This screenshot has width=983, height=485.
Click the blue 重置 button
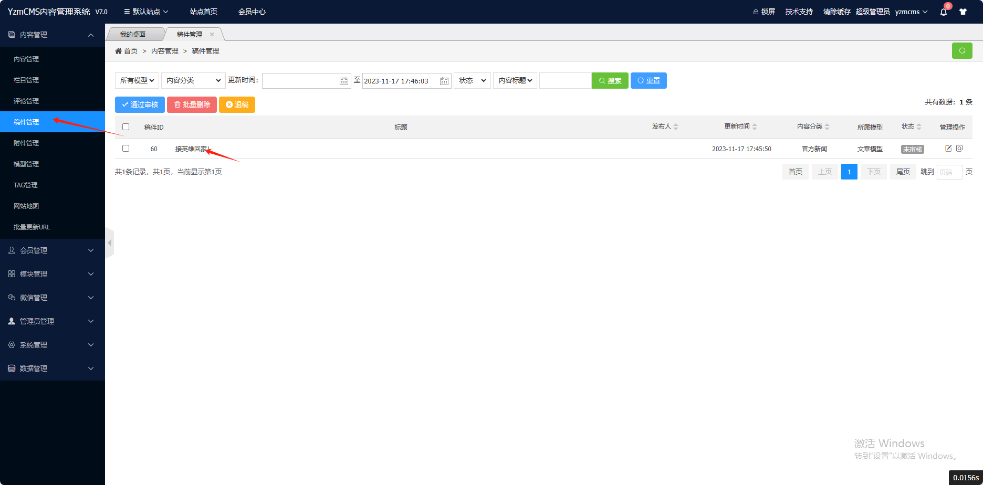click(x=649, y=80)
